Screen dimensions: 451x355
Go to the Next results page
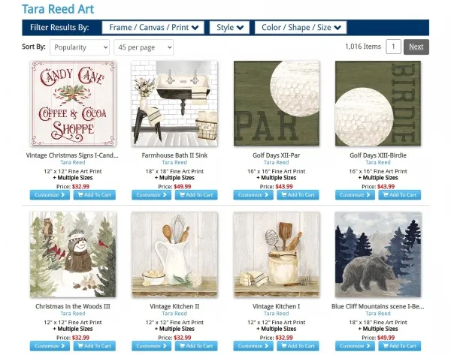[416, 47]
